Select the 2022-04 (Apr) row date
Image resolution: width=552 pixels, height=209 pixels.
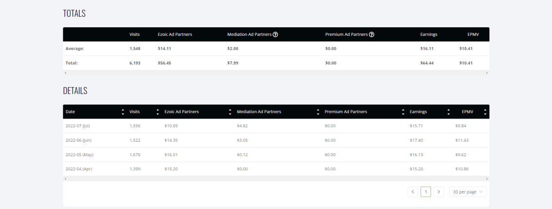[78, 169]
